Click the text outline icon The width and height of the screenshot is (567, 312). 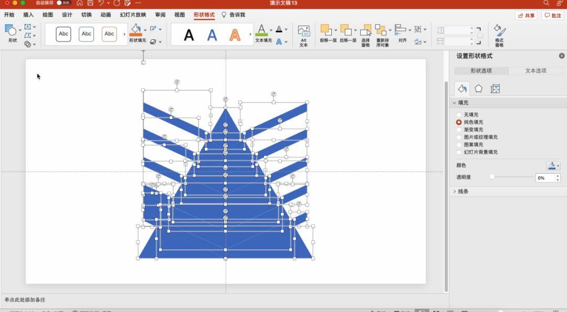pyautogui.click(x=279, y=29)
